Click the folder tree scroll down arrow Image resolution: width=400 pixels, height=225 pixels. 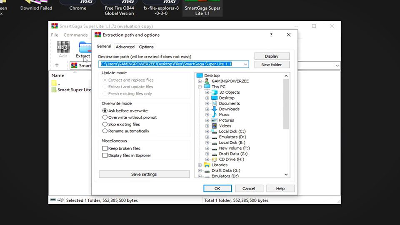click(x=286, y=175)
